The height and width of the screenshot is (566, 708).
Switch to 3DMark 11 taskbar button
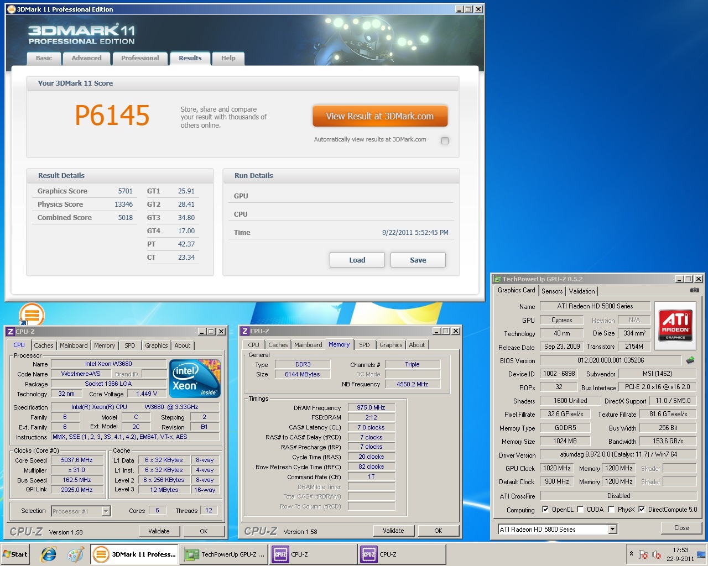(134, 554)
